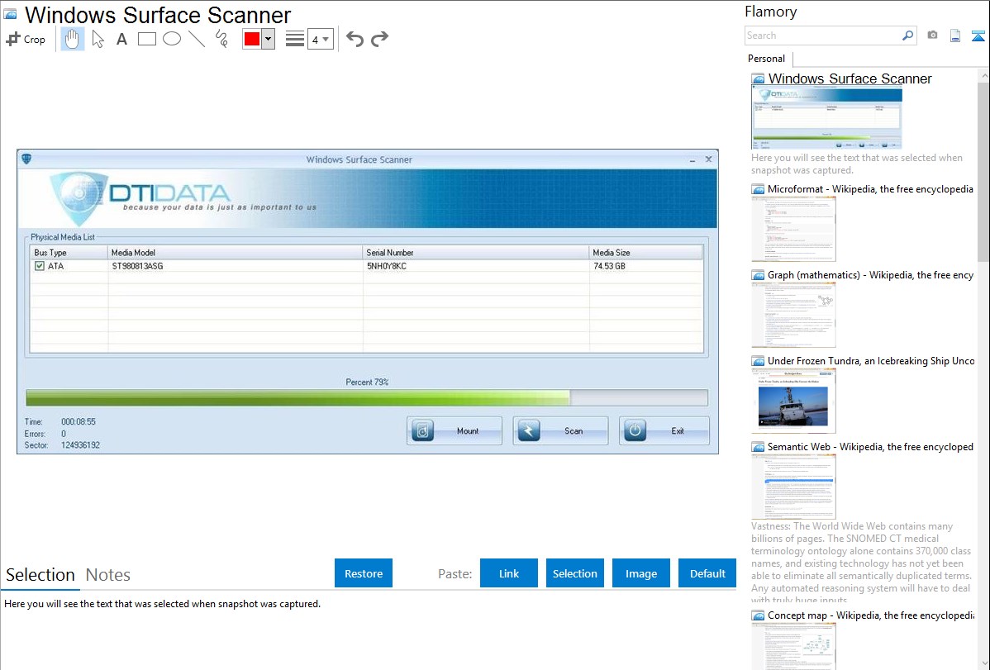Screen dimensions: 990x670
Task: Click the Time value 000:08:55
Action: click(x=79, y=422)
